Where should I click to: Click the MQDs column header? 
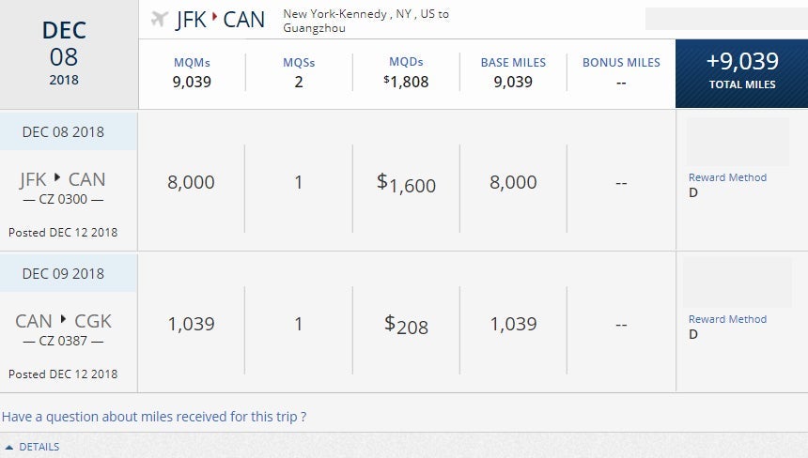[x=406, y=62]
